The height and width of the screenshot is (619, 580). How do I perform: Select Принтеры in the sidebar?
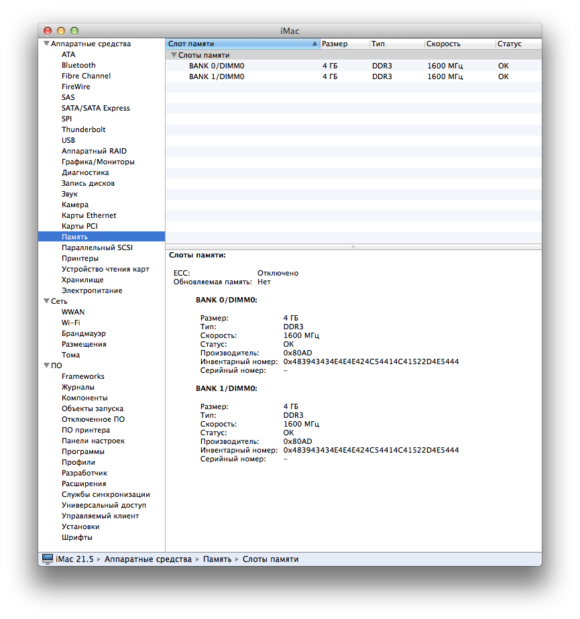pos(80,258)
